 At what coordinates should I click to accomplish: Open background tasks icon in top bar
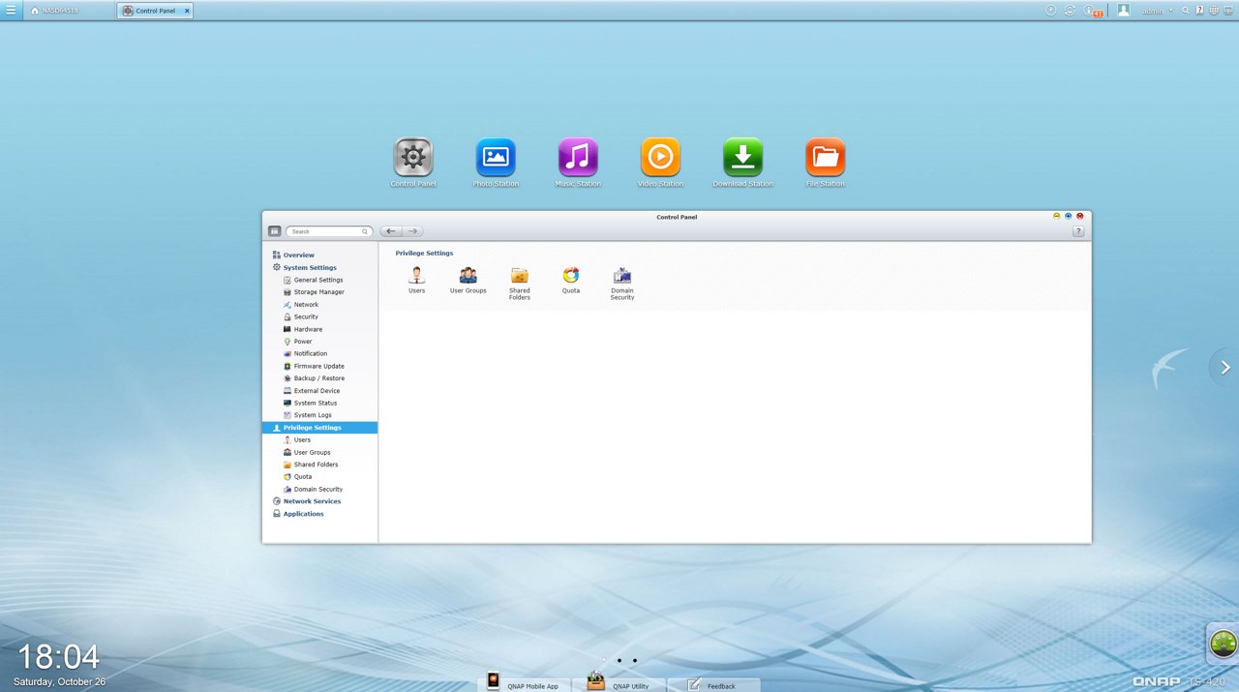coord(1051,11)
